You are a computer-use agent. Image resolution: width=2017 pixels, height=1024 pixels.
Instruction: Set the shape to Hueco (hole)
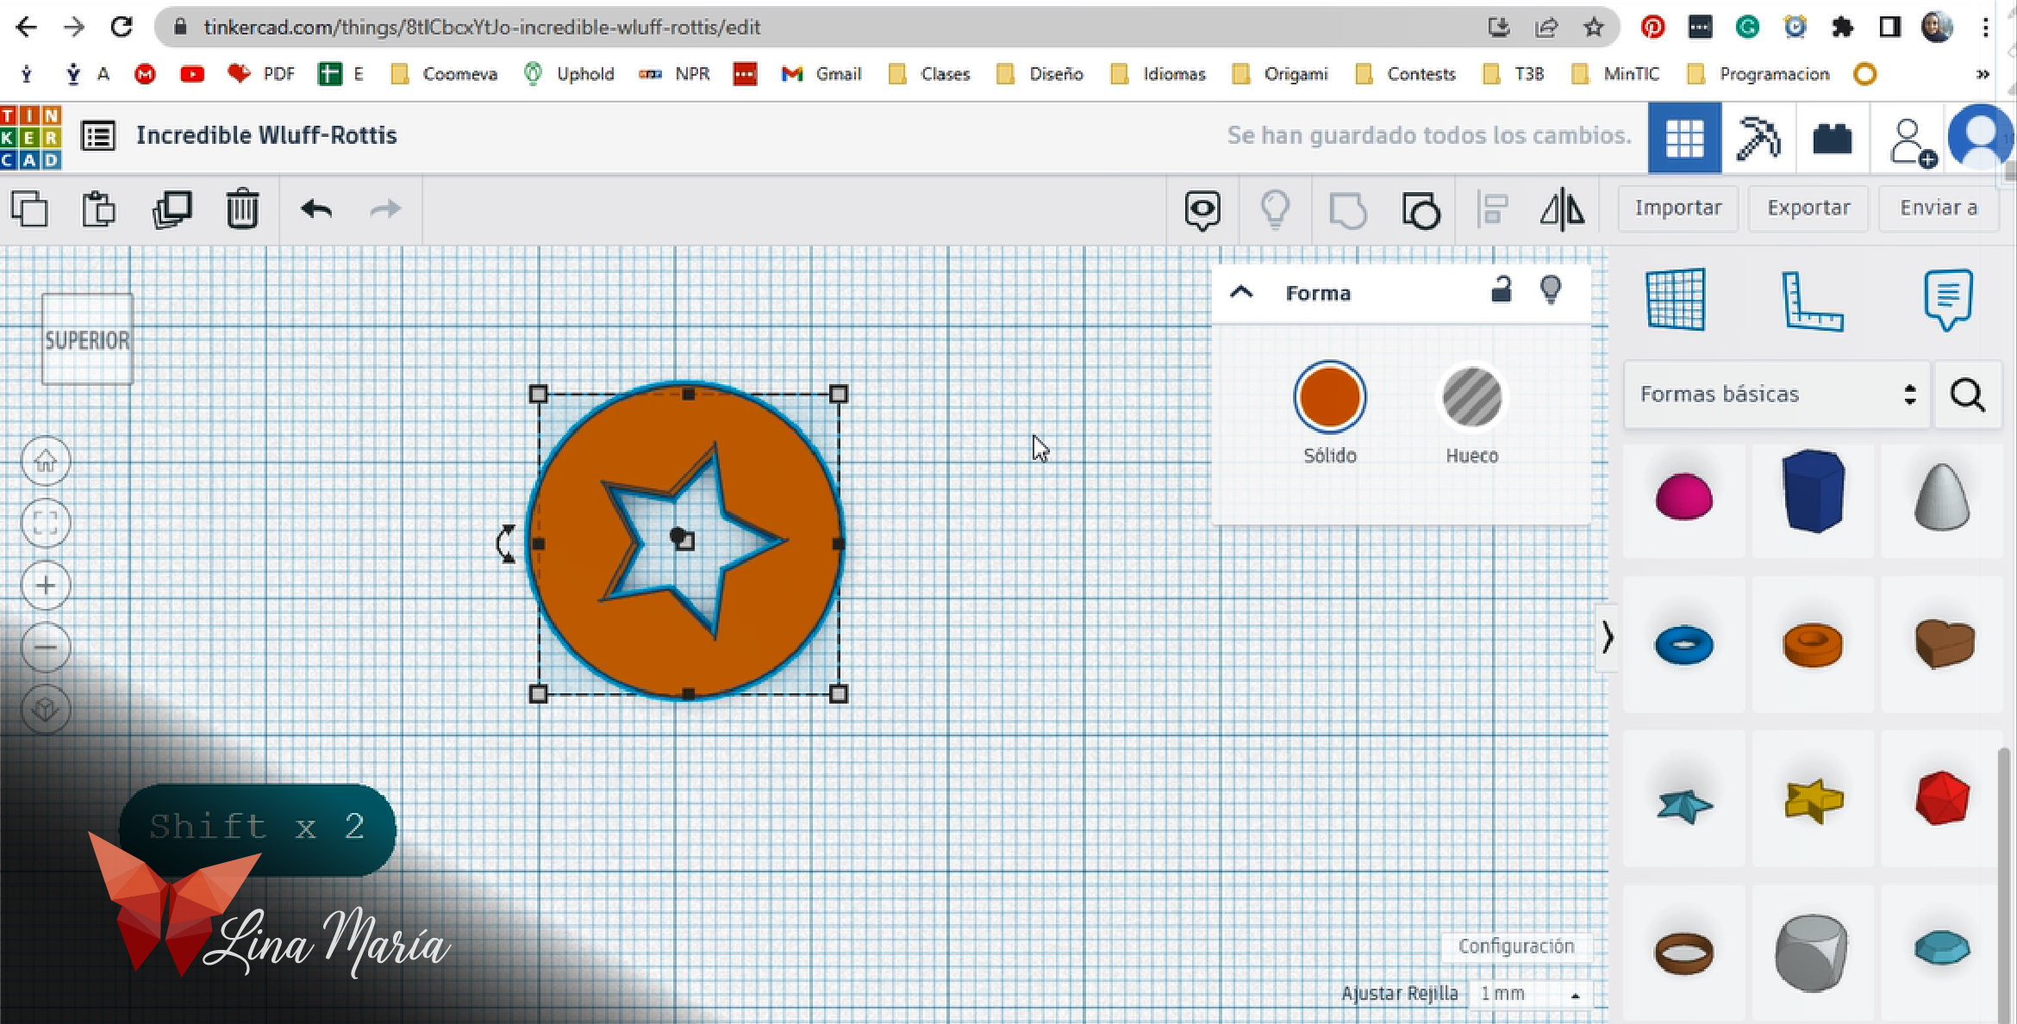point(1471,397)
